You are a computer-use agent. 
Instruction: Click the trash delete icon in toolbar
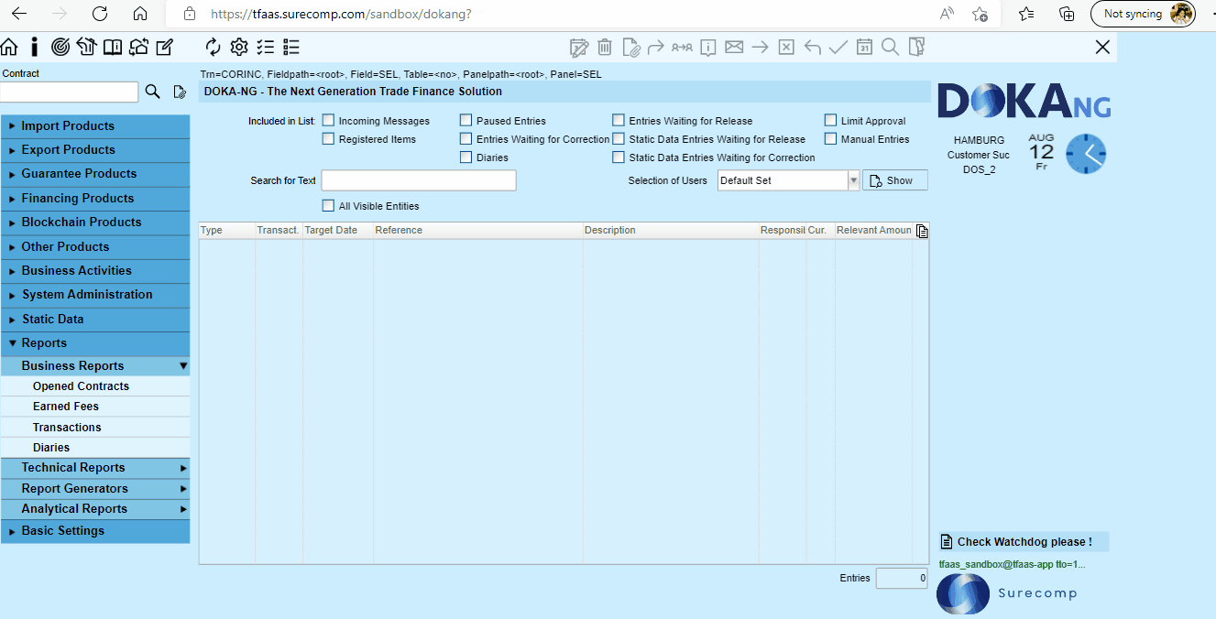[605, 47]
